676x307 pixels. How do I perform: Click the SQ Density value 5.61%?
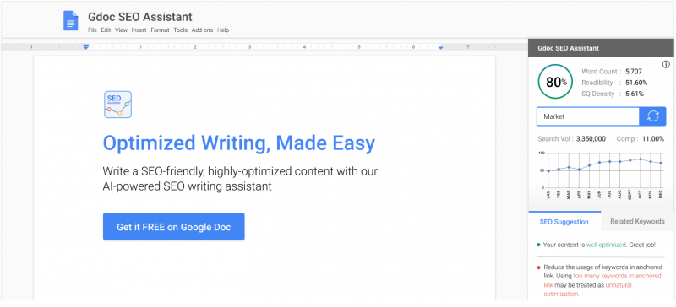[x=635, y=94]
